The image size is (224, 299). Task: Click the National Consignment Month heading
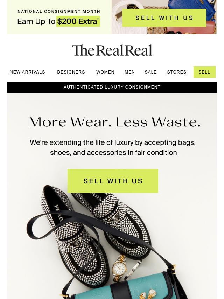[x=59, y=12]
